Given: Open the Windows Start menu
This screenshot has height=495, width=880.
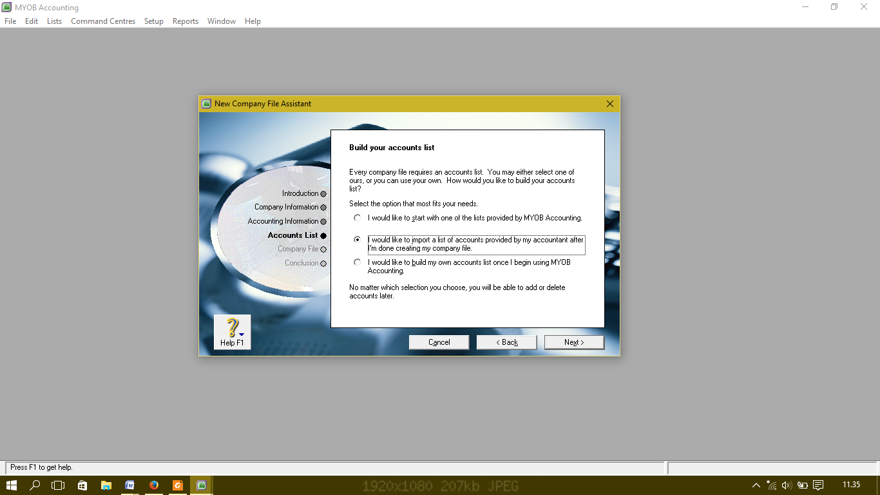Looking at the screenshot, I should (12, 485).
